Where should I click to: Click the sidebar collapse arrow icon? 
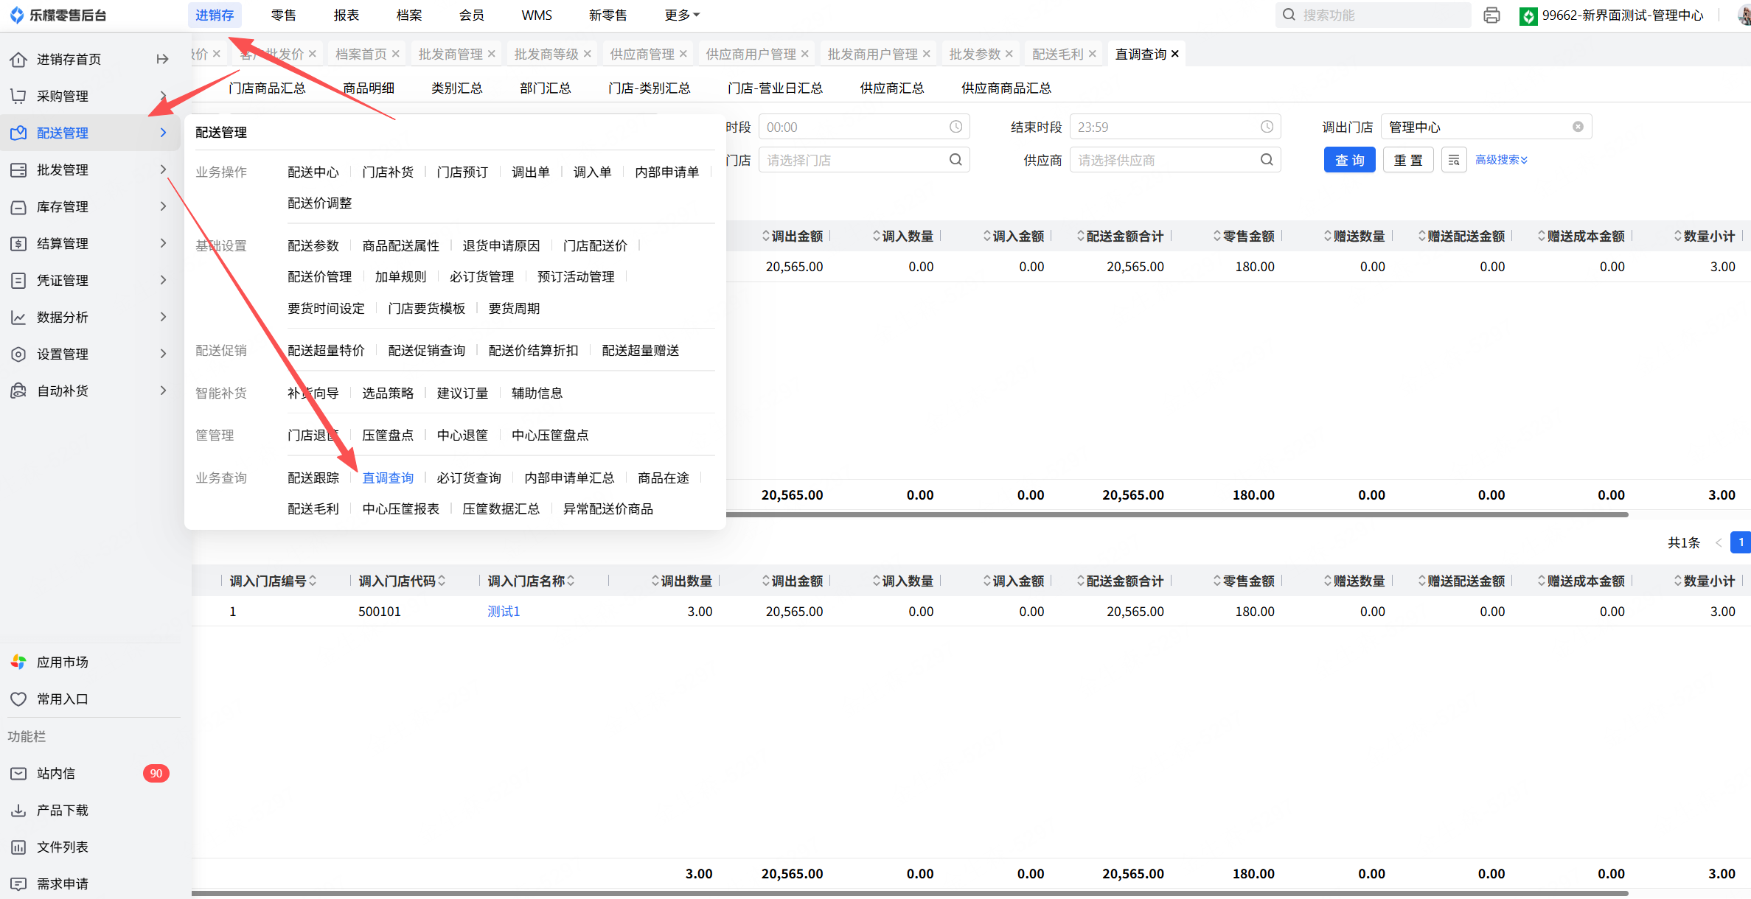[162, 59]
